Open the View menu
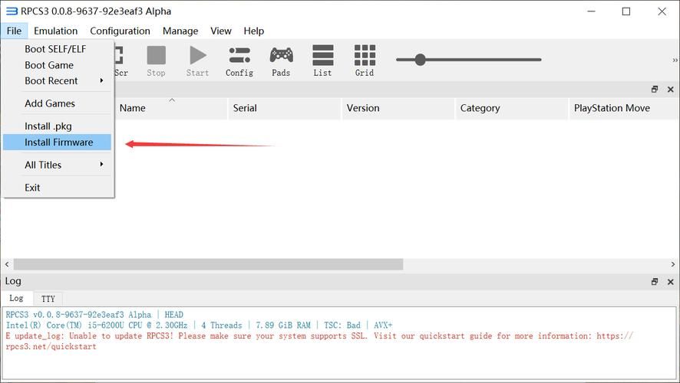Screen dimensions: 680x383 (x=221, y=31)
